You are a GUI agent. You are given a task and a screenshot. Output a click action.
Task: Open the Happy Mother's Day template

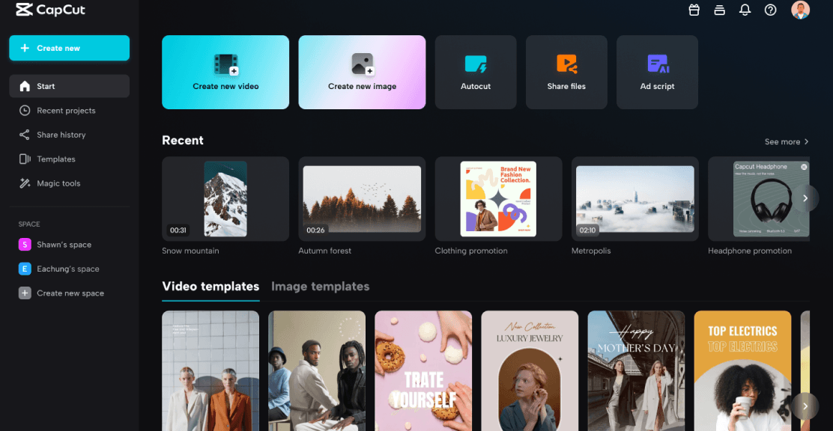(636, 370)
